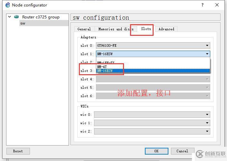Choose NM-4T from the dropdown list
The height and width of the screenshot is (161, 227).
(x=153, y=67)
